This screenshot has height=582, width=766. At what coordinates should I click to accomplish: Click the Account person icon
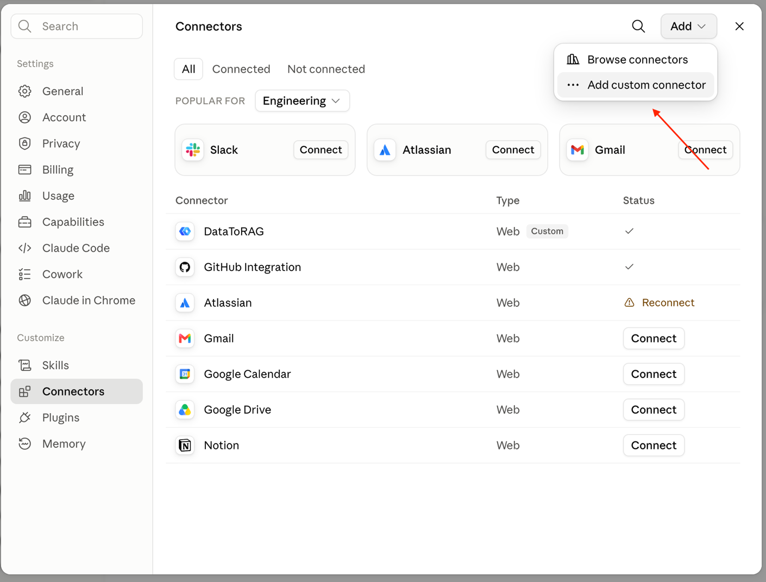pos(24,117)
